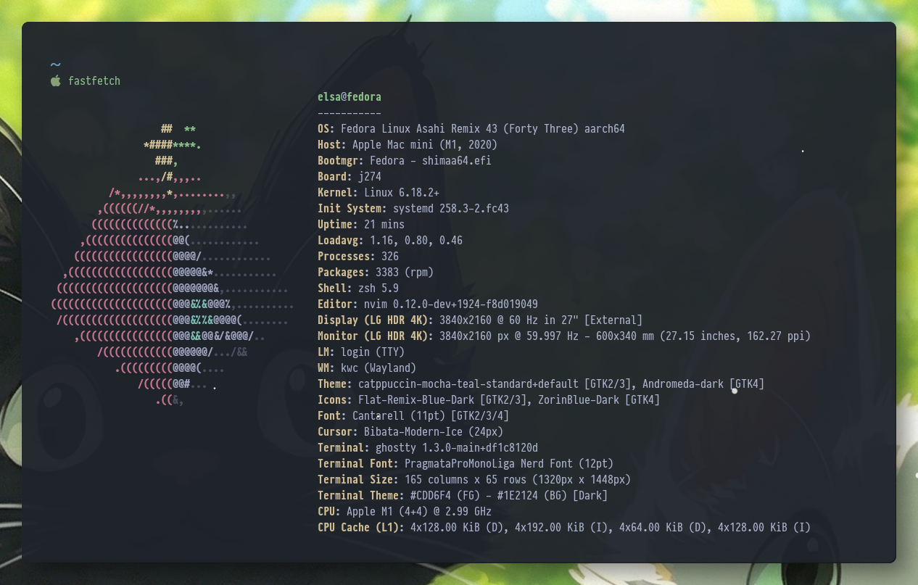
Task: Click the Board j274 line
Action: pos(350,177)
